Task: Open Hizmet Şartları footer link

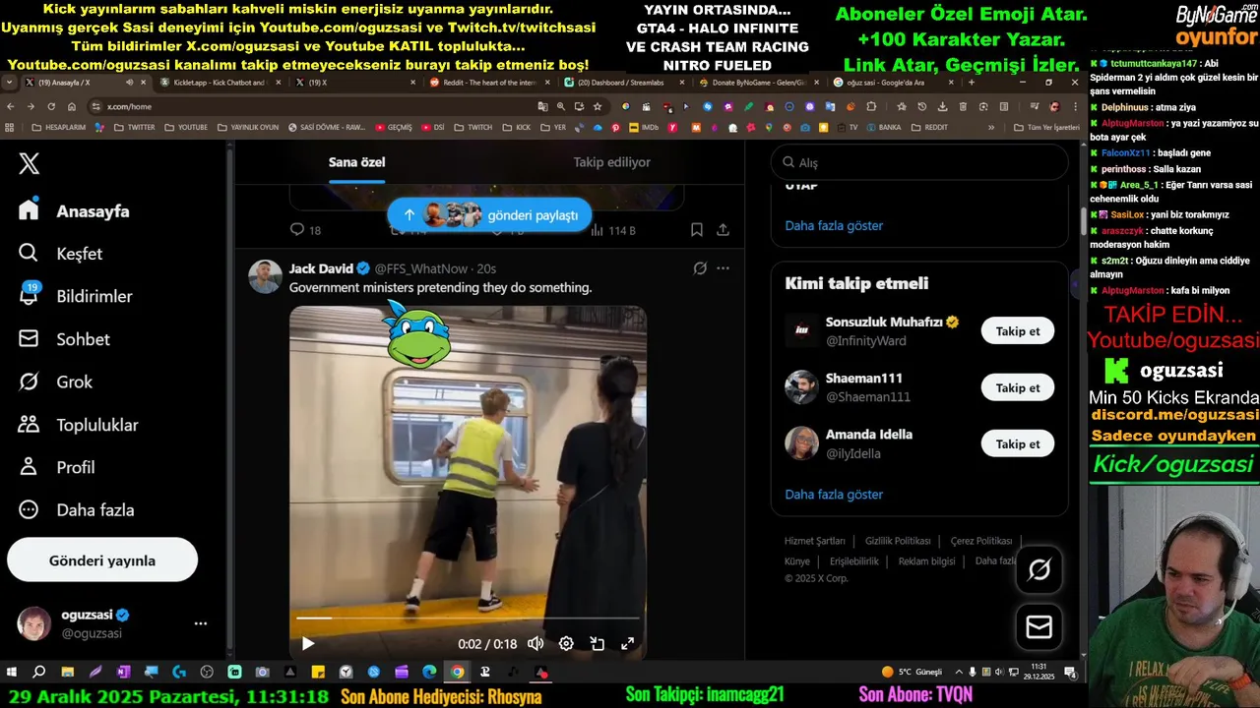Action: pyautogui.click(x=814, y=542)
